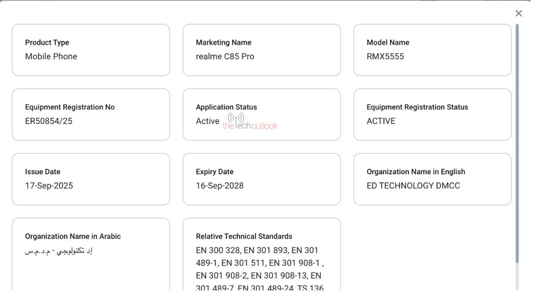Click the expiry date 16-Sep-2028
This screenshot has height=300, width=534.
[x=220, y=186]
